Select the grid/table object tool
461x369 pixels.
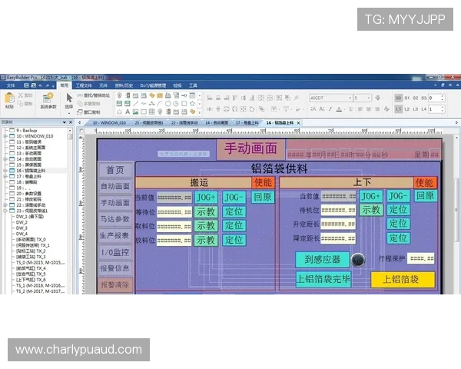click(x=151, y=111)
